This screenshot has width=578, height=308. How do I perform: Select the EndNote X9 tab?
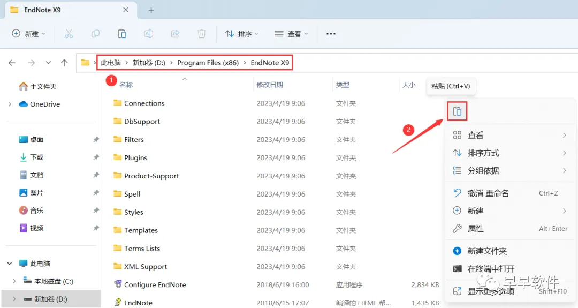coord(71,10)
